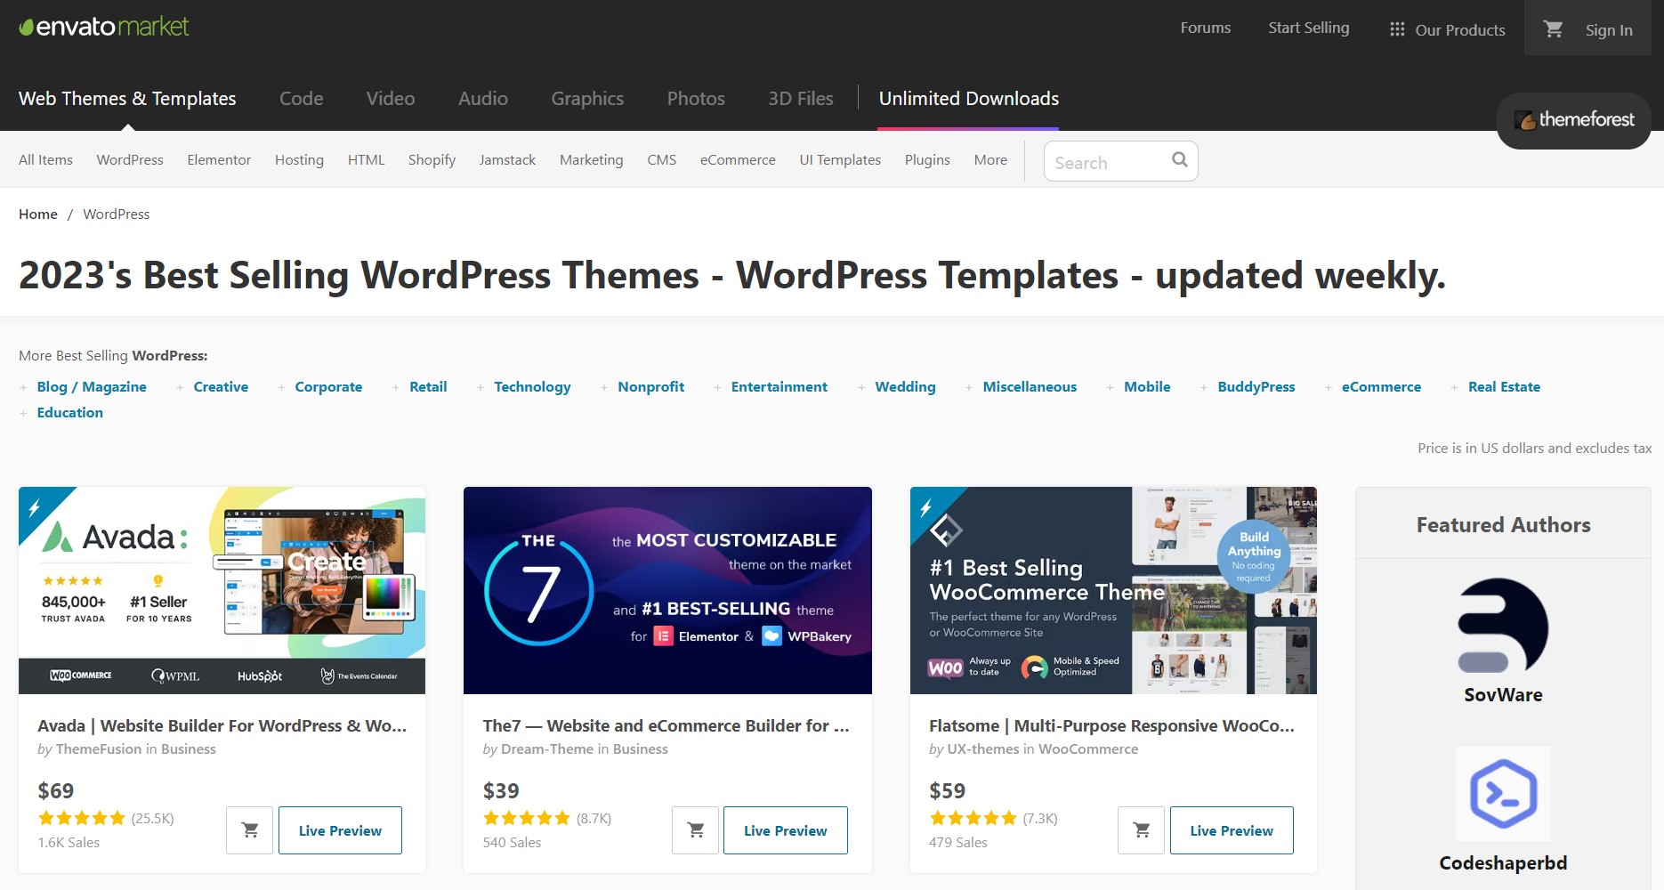This screenshot has width=1664, height=890.
Task: Open Blog / Magazine best sellers
Action: point(92,387)
